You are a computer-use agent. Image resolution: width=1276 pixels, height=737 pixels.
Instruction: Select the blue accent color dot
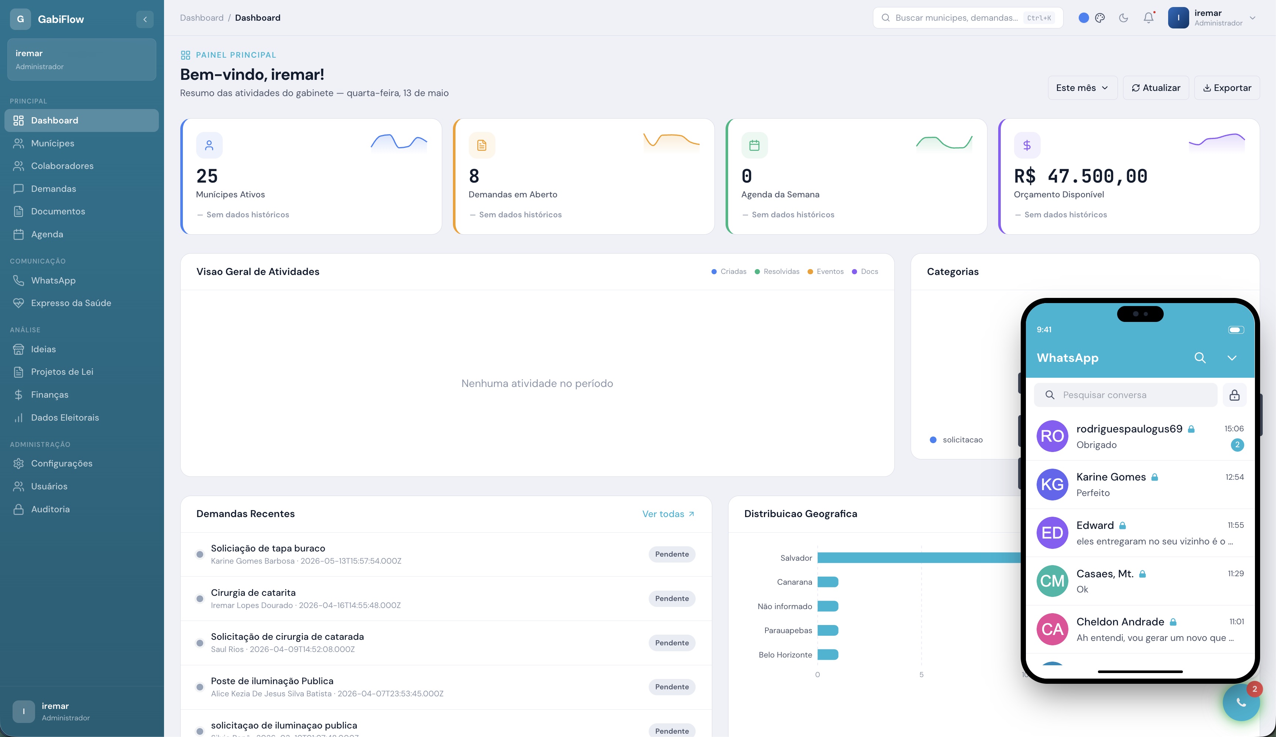(x=1083, y=18)
